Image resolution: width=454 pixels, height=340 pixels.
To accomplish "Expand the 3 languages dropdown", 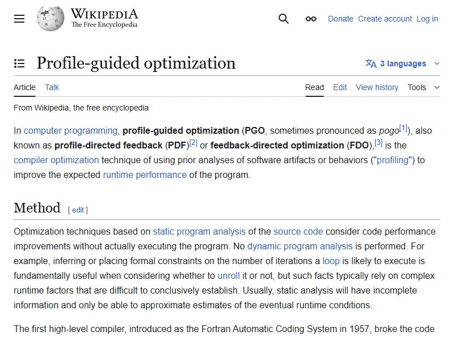I will click(403, 63).
